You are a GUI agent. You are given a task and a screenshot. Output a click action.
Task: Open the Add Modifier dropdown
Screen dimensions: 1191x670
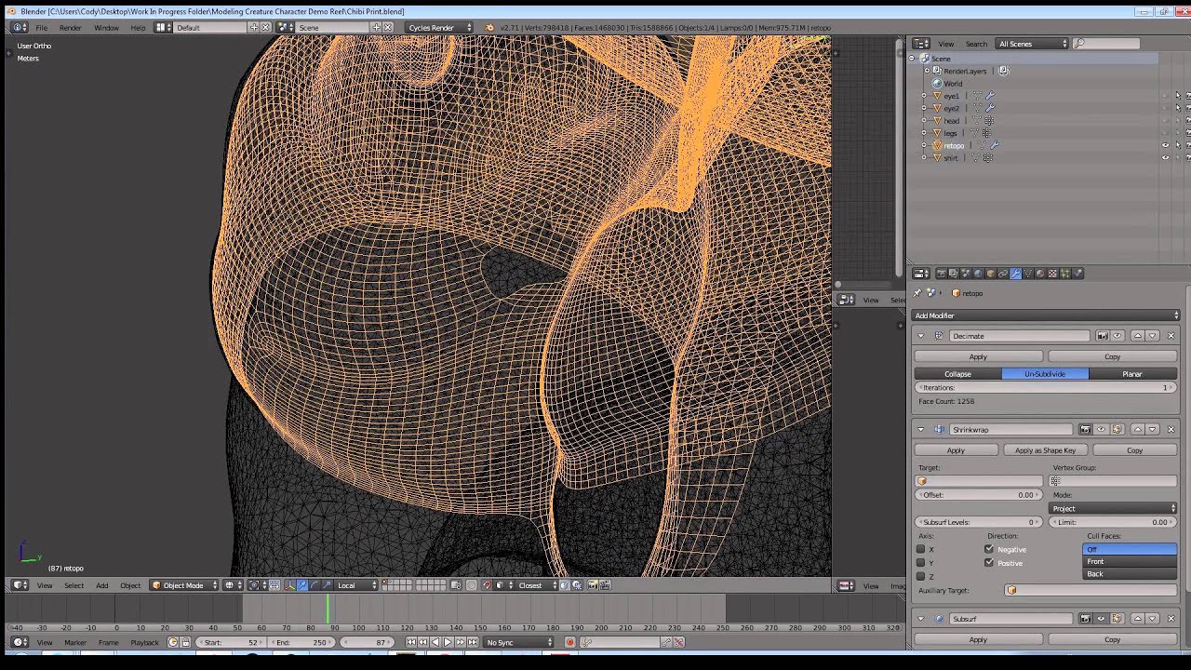(1047, 315)
